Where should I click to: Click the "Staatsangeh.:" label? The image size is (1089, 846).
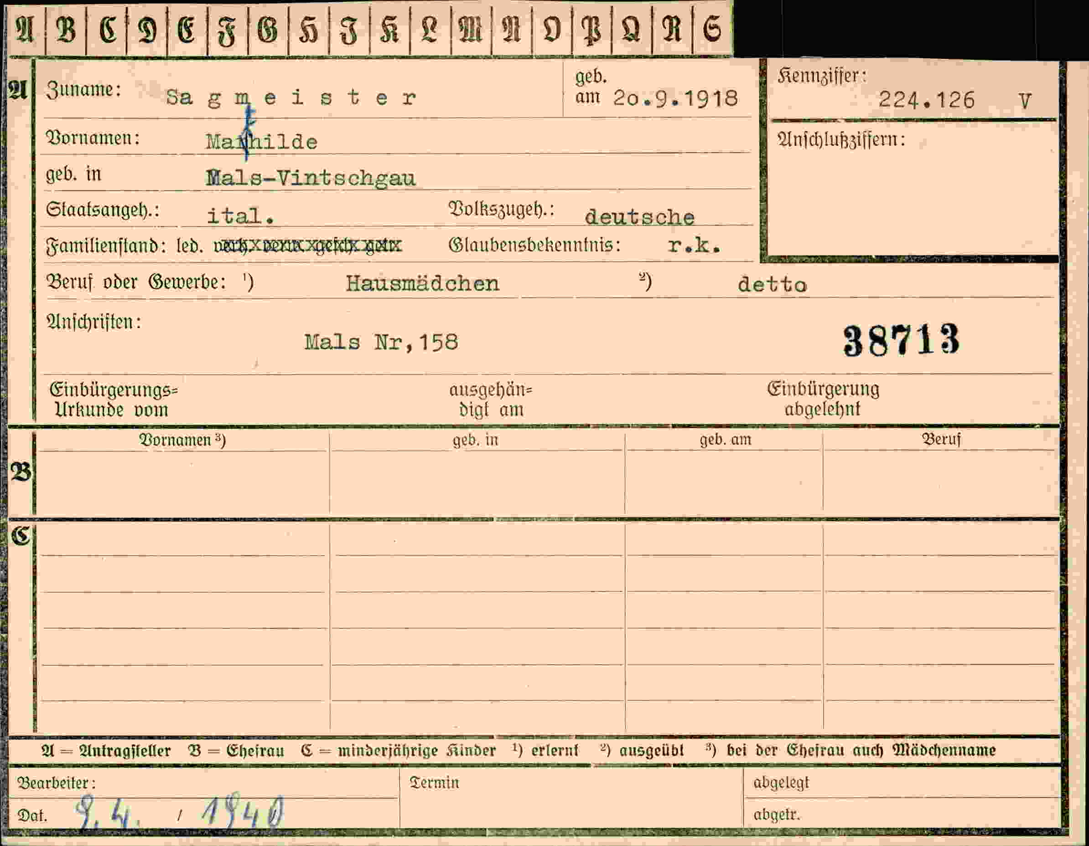(x=103, y=210)
